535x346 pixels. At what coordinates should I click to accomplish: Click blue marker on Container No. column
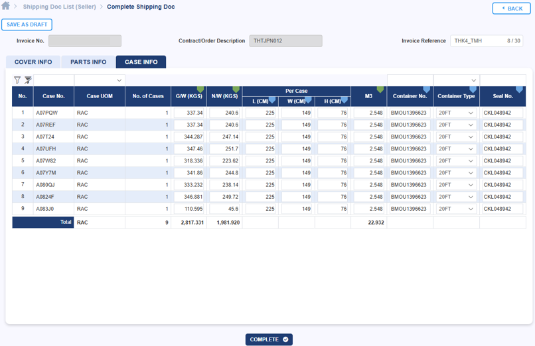pos(427,89)
